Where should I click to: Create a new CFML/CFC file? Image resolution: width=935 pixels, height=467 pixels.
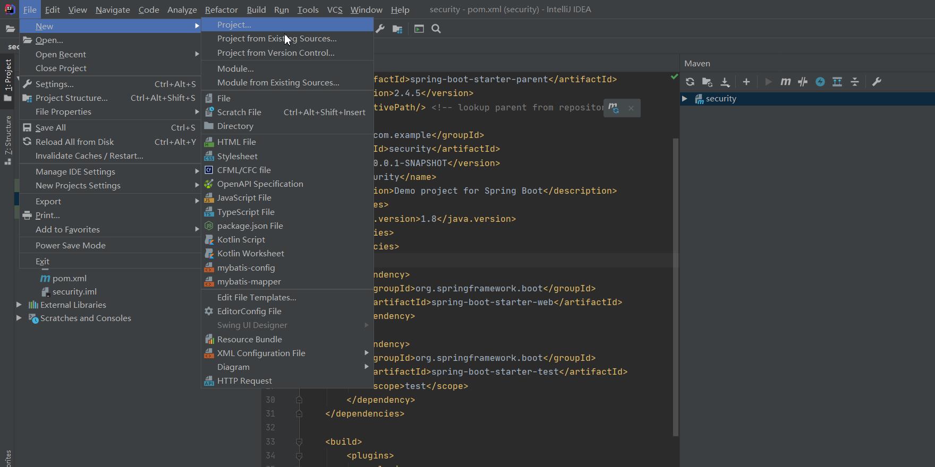(x=287, y=170)
